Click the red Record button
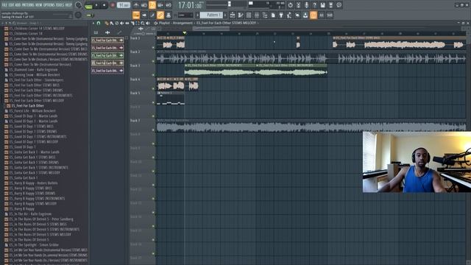 click(x=113, y=5)
